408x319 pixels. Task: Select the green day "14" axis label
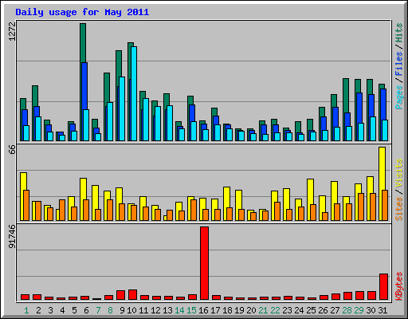click(179, 310)
